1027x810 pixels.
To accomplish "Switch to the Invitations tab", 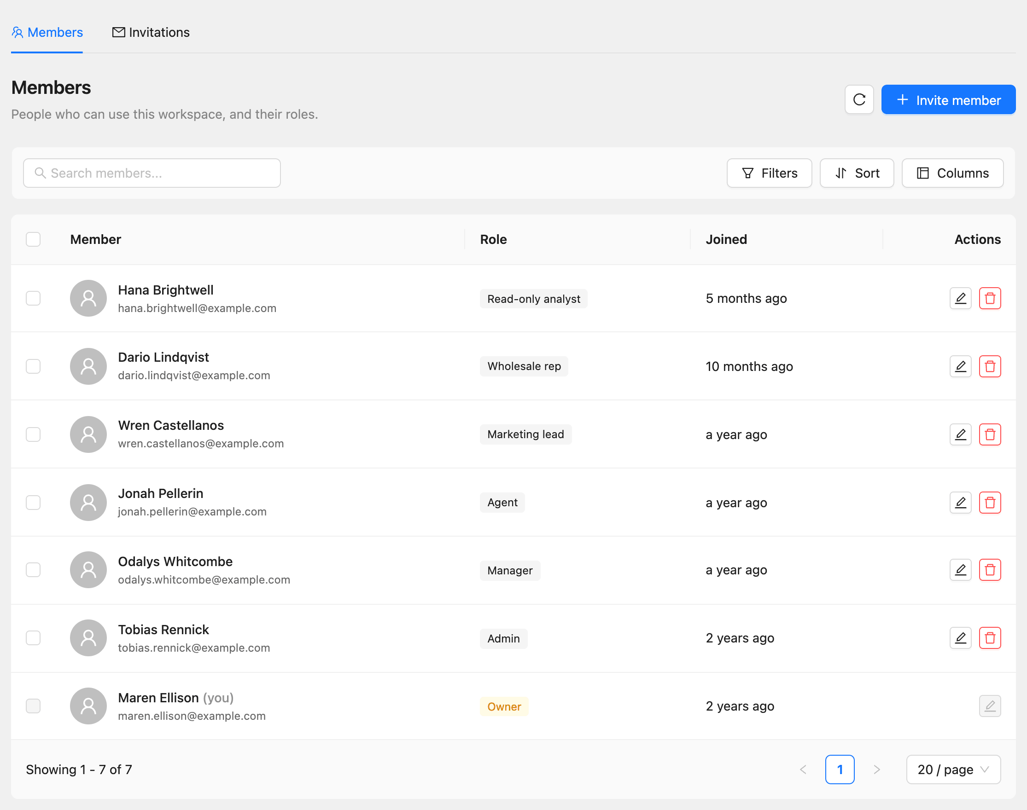I will (x=151, y=32).
